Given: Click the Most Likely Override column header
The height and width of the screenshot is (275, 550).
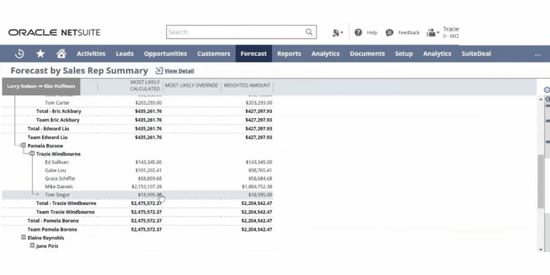Looking at the screenshot, I should pos(191,85).
